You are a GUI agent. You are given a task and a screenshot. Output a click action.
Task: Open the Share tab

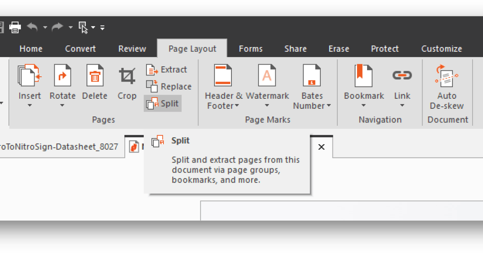(295, 49)
